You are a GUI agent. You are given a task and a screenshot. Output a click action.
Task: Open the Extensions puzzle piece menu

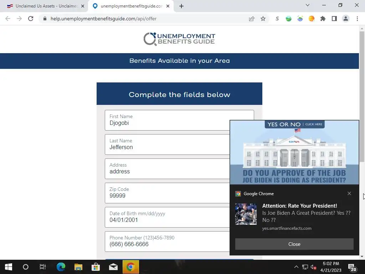323,19
